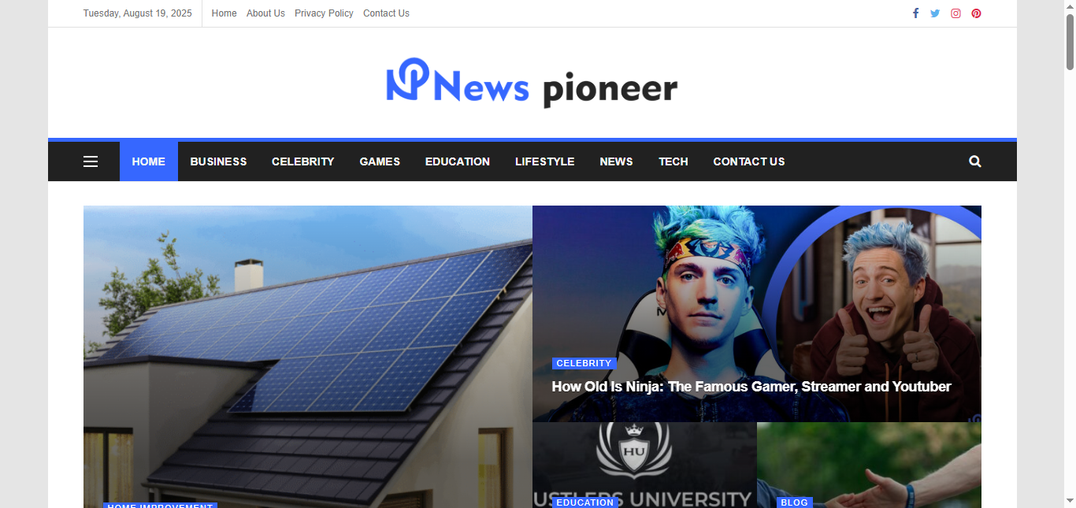Open the Privacy Policy link

pyautogui.click(x=324, y=13)
